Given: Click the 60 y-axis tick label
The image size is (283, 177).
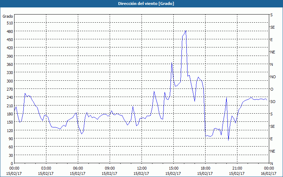Looking at the screenshot, I should pyautogui.click(x=11, y=147).
